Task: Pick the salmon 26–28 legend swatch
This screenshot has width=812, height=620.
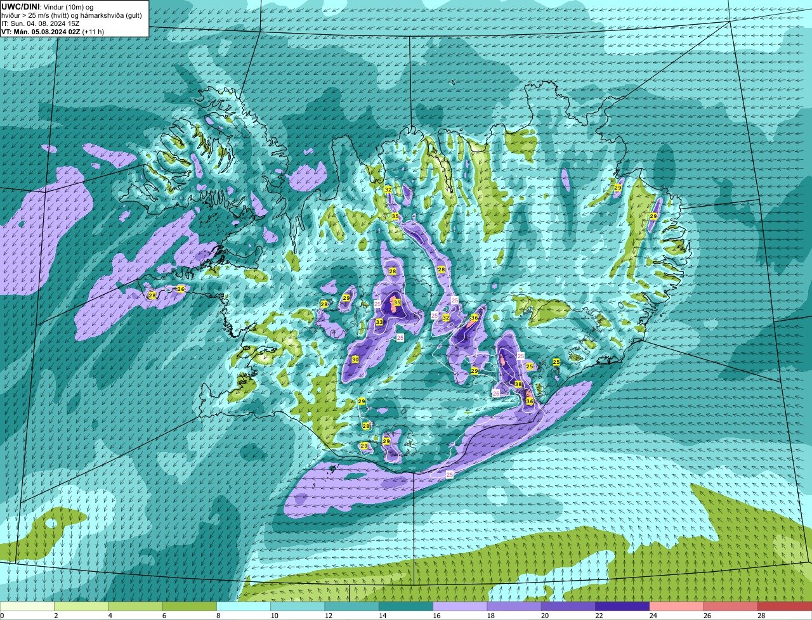Action: [x=731, y=606]
